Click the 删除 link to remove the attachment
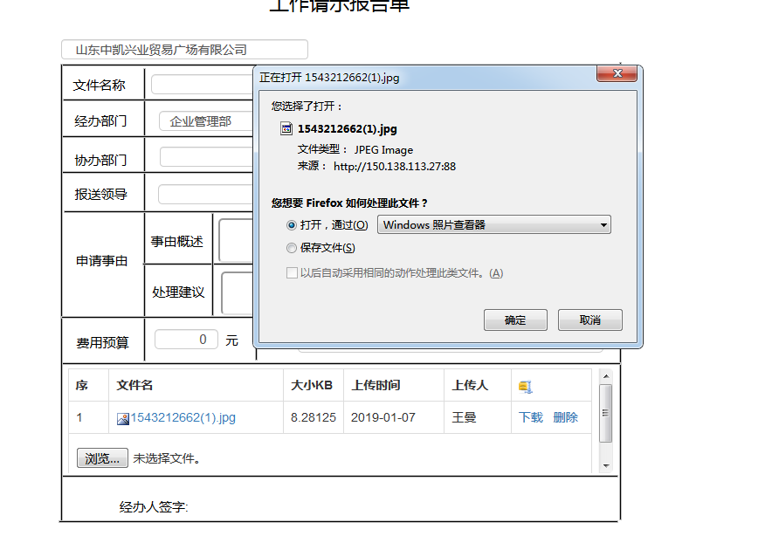Screen dimensions: 765x543 [x=566, y=417]
